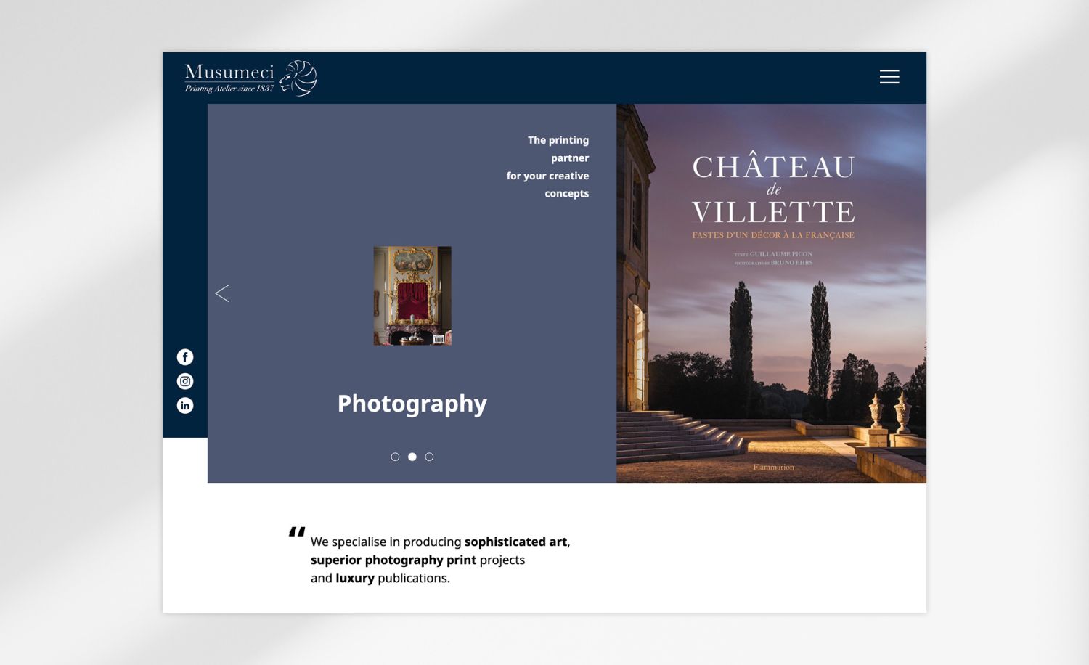Click 'Printing Atelier since 1837' subtitle
Viewport: 1089px width, 665px height.
(229, 89)
